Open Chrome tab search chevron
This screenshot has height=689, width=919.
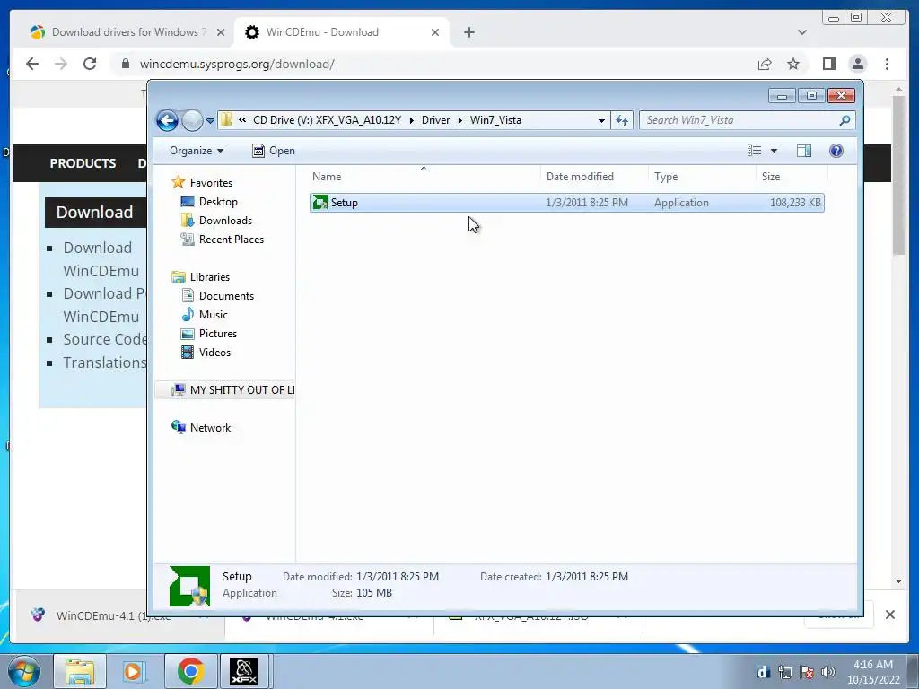(801, 32)
